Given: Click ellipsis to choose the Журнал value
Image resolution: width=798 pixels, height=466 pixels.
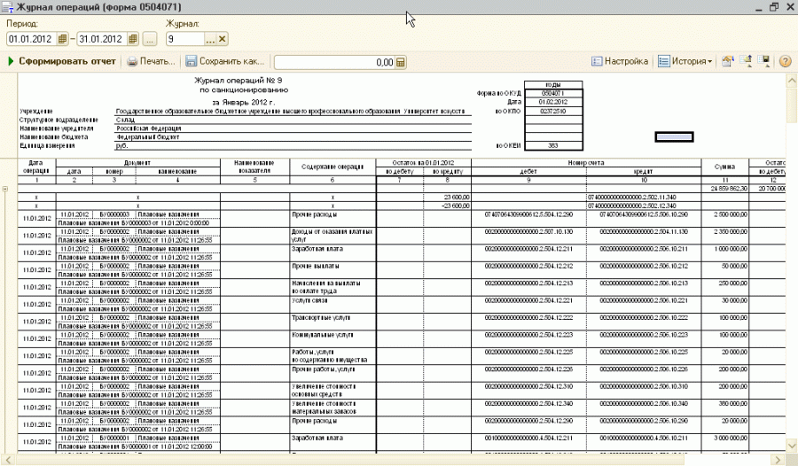Looking at the screenshot, I should 210,39.
